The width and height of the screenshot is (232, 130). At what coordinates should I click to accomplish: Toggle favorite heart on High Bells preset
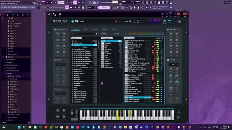(153, 87)
